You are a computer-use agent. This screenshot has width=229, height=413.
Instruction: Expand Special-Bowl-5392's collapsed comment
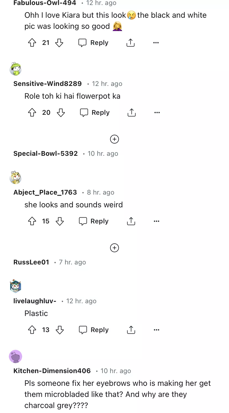[x=114, y=139]
